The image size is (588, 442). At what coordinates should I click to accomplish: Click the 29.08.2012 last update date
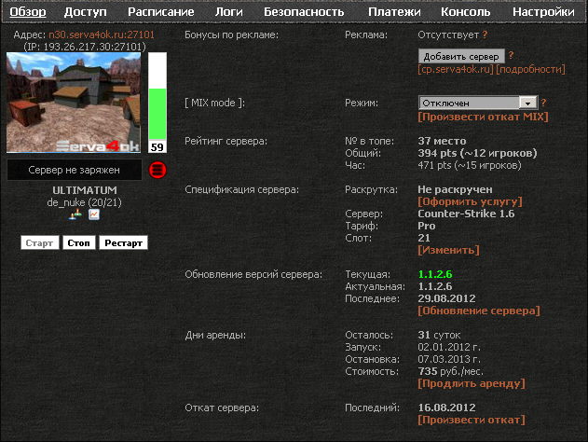pyautogui.click(x=446, y=298)
